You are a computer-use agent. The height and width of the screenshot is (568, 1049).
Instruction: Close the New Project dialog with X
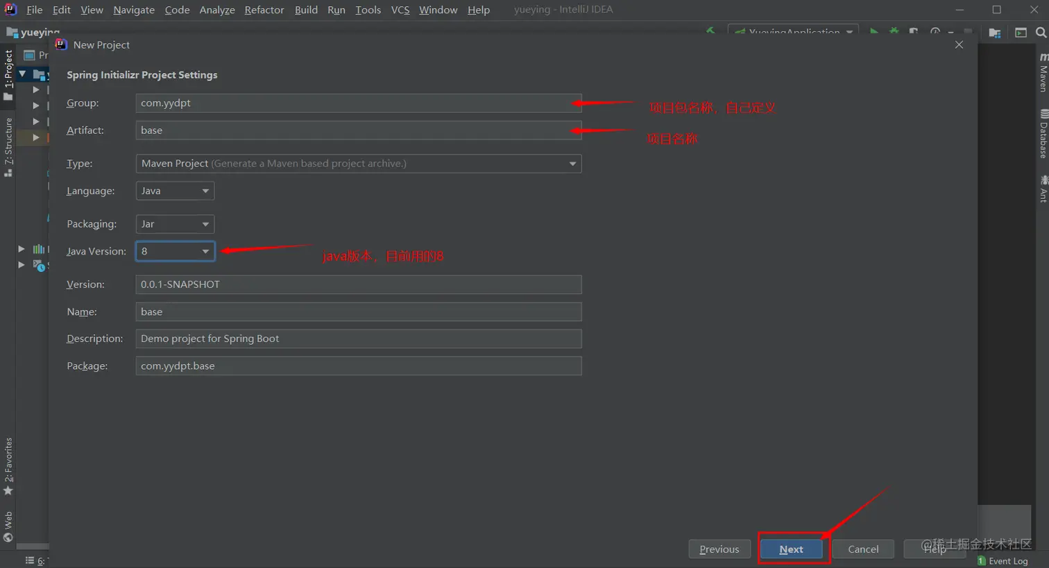coord(959,44)
